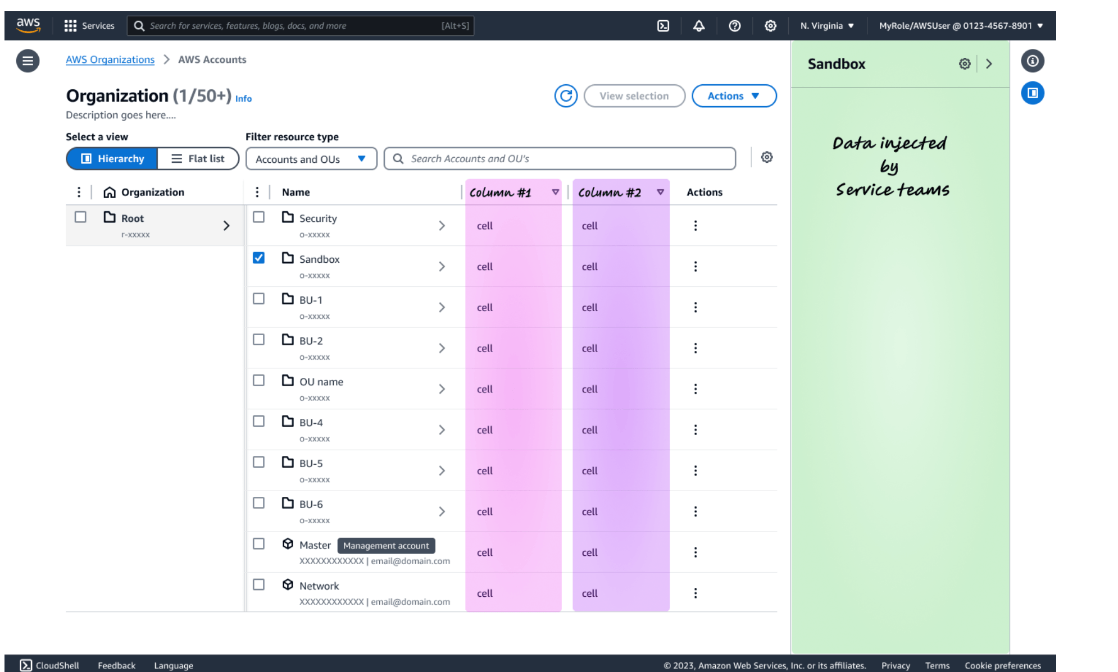Image resolution: width=1118 pixels, height=672 pixels.
Task: Open actions menu for BU-1 row
Action: coord(696,308)
